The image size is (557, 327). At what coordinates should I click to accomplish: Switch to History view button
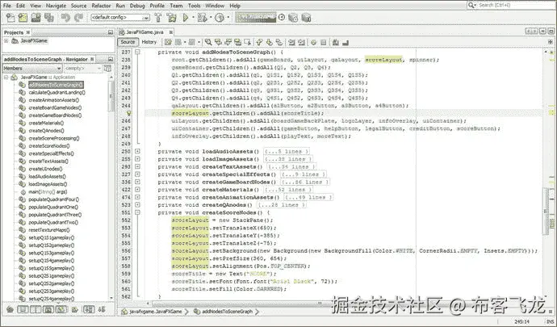pos(149,42)
